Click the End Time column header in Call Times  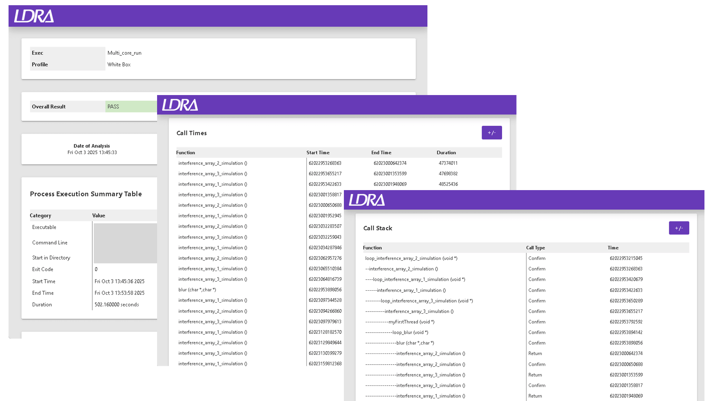click(381, 153)
